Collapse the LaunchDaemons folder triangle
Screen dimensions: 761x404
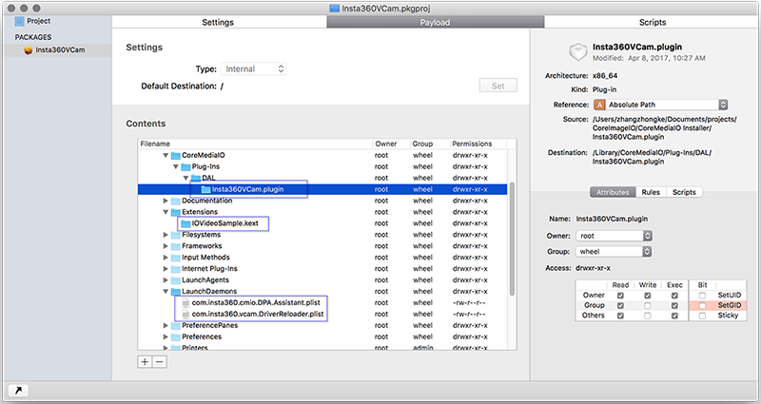(166, 292)
